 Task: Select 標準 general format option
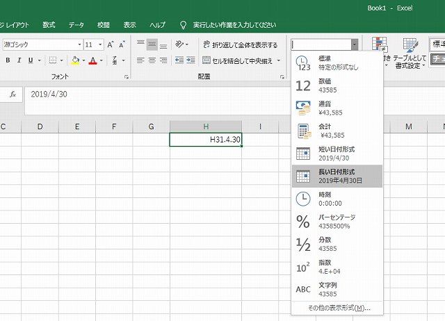[x=337, y=63]
